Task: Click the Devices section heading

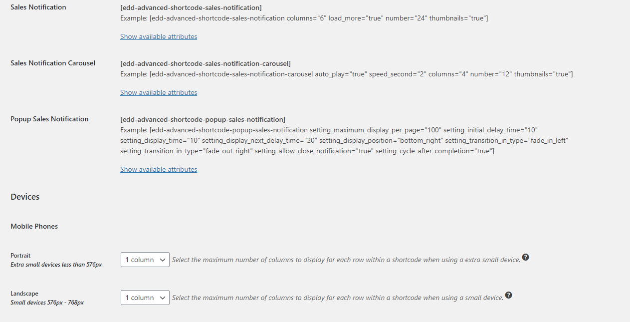Action: tap(25, 197)
